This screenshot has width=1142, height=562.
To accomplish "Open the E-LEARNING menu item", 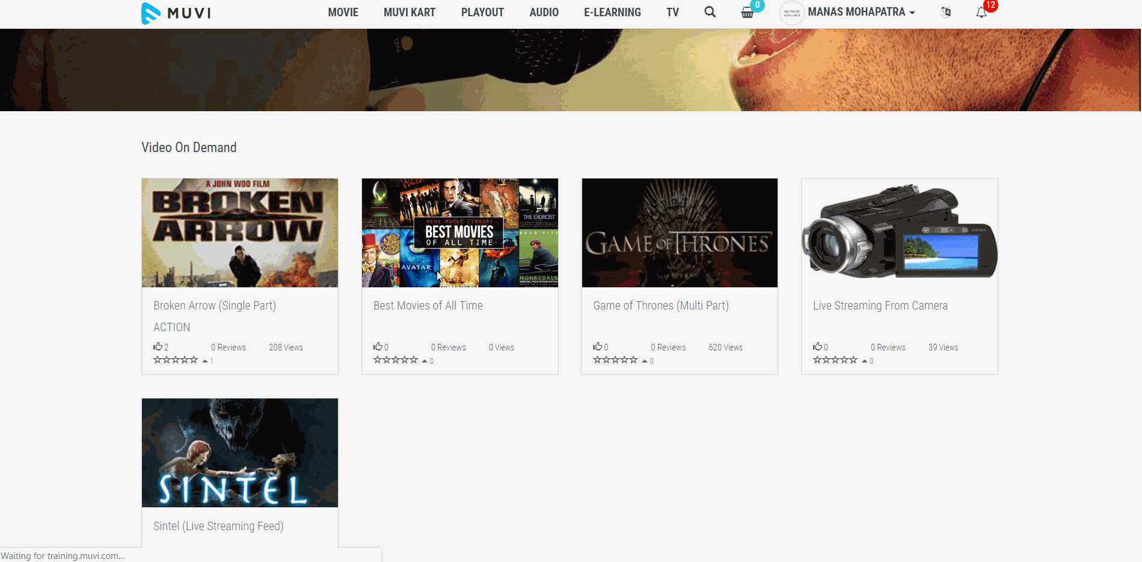I will 612,13.
